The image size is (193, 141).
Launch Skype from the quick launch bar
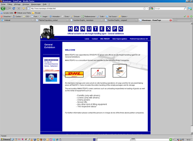[54, 139]
